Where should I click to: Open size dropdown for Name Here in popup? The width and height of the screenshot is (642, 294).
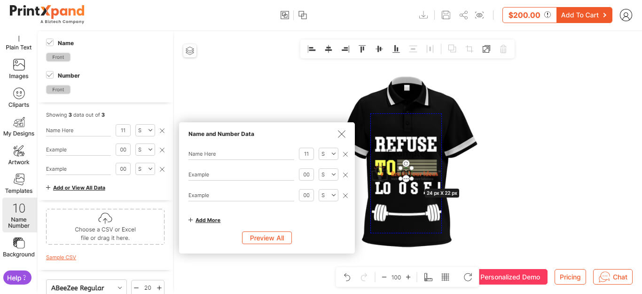(x=328, y=154)
